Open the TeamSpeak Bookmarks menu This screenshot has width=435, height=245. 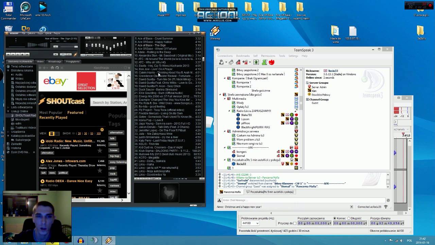tap(243, 56)
